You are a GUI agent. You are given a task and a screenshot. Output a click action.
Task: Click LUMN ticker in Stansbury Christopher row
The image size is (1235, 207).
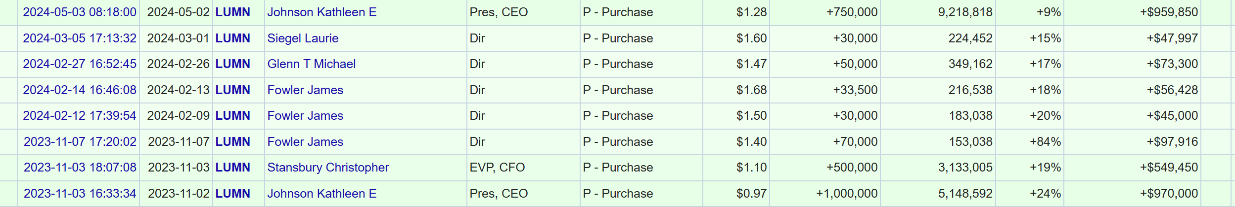tap(232, 168)
